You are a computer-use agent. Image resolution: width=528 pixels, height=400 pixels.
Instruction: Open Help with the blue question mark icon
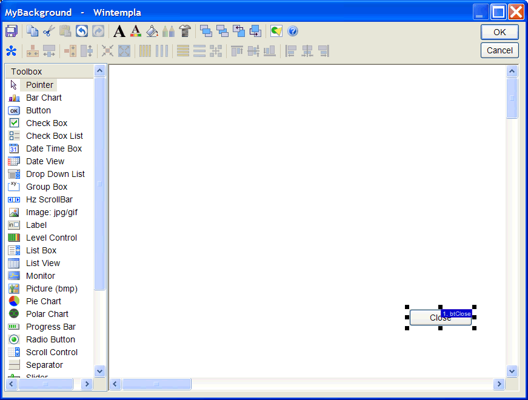click(x=293, y=31)
